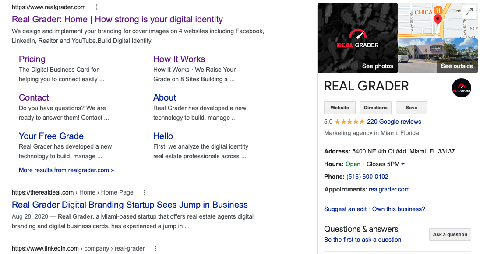
Task: Get Directions to Real Grader
Action: coord(375,108)
